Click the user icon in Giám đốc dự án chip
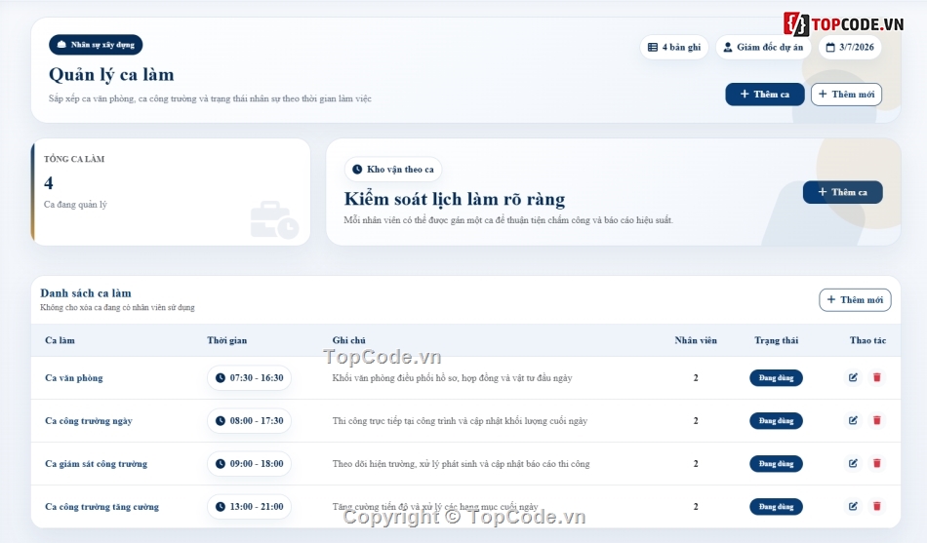The height and width of the screenshot is (543, 927). pyautogui.click(x=728, y=47)
